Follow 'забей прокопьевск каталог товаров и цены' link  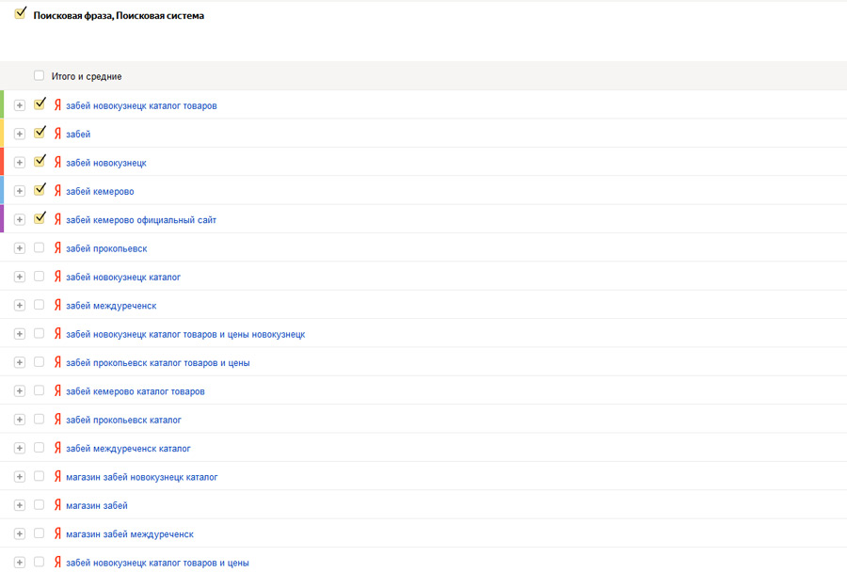point(158,363)
